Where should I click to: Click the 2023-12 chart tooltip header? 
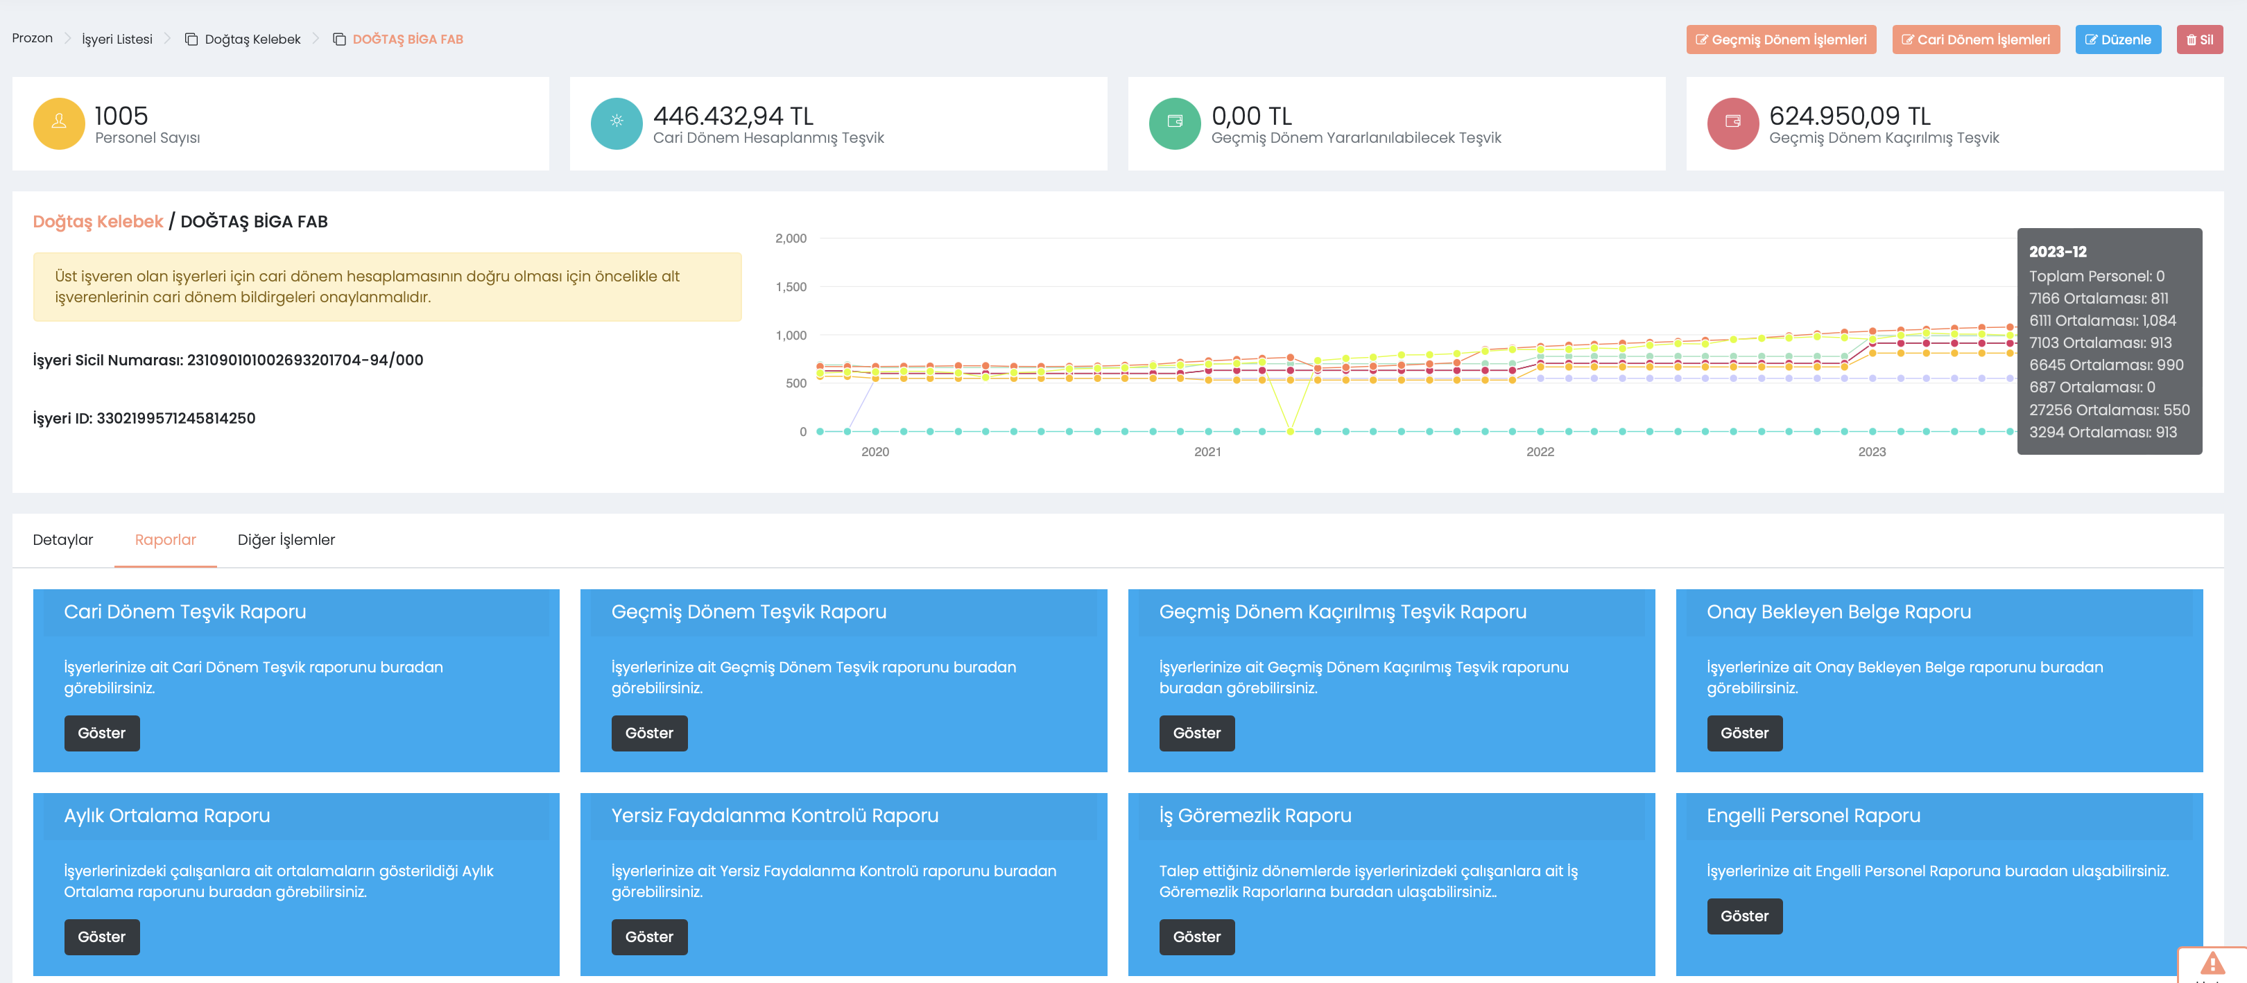coord(2058,252)
